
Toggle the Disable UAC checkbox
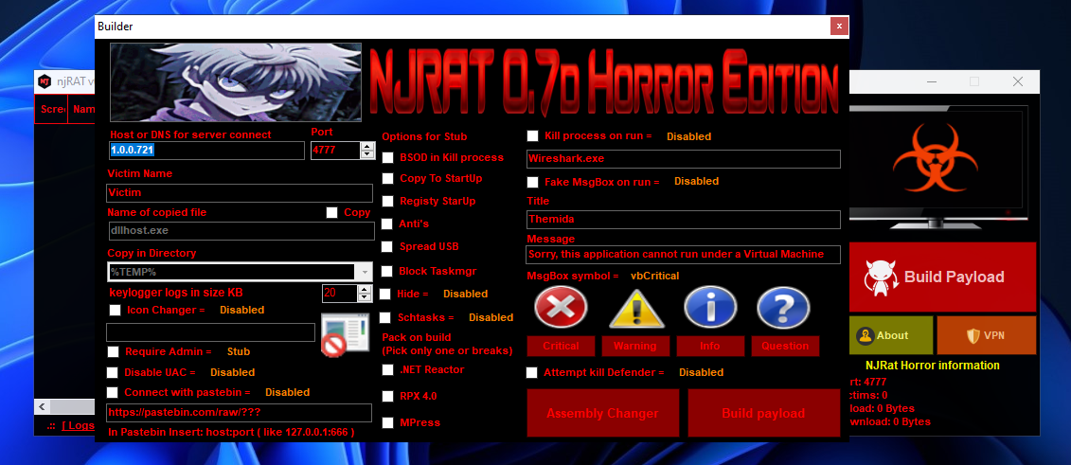click(112, 373)
